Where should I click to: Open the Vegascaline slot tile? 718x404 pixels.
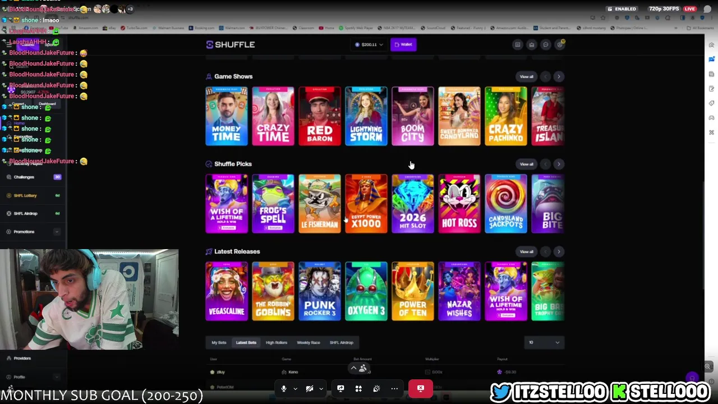point(227,291)
